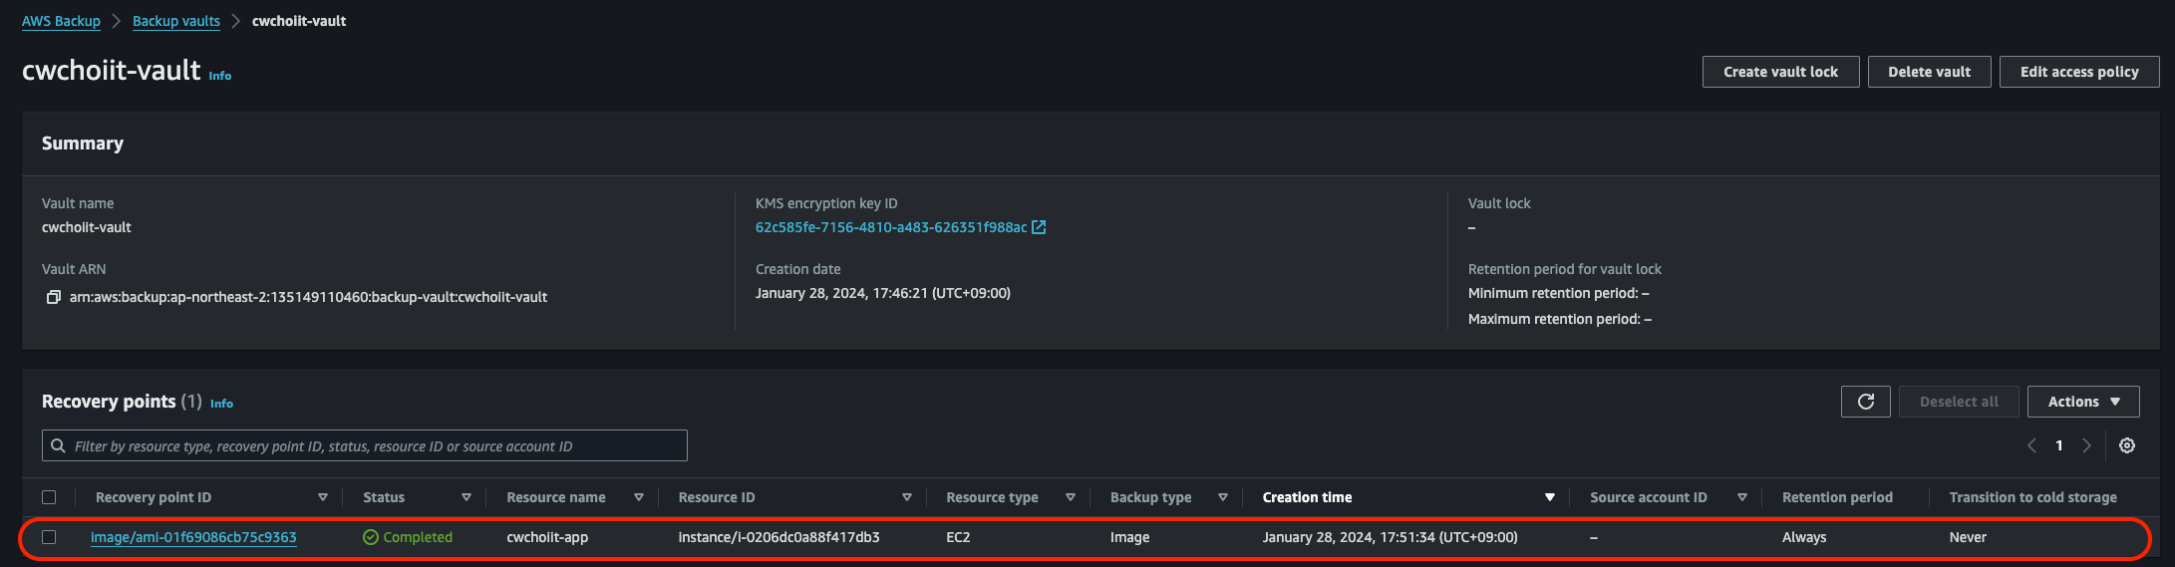Click Delete vault button

(1929, 72)
